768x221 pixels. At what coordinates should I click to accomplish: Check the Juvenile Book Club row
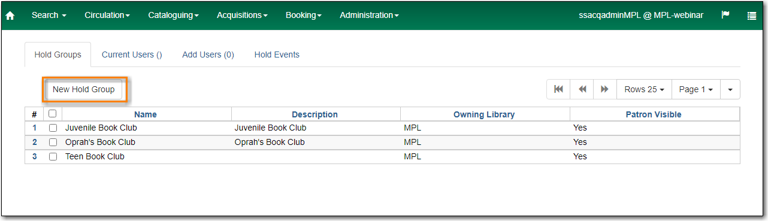tap(53, 128)
